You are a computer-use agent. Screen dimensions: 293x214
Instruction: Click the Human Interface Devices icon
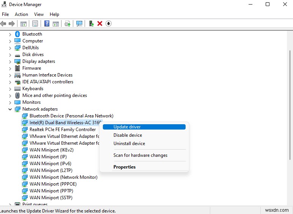tap(17, 75)
